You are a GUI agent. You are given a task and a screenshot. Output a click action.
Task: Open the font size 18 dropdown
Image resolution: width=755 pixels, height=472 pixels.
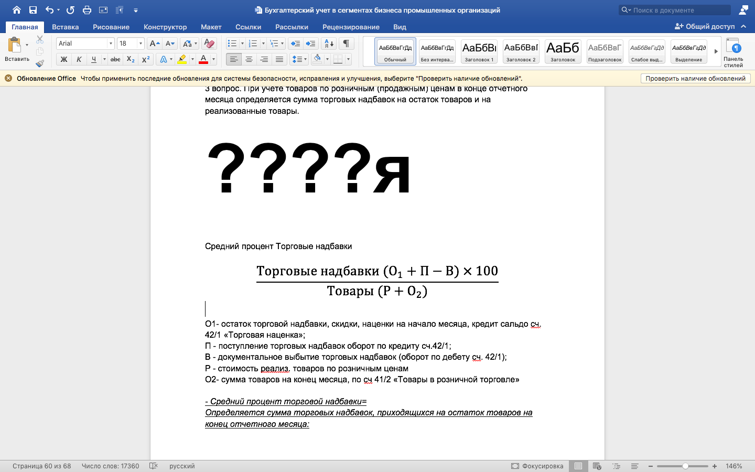click(x=141, y=44)
